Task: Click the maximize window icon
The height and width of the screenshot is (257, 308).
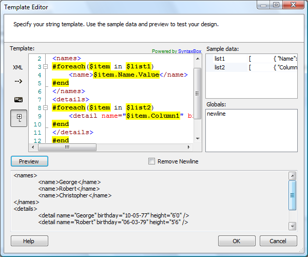Action: [276, 5]
